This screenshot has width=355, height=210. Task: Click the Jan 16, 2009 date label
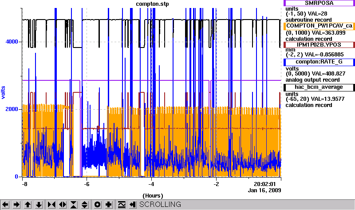point(264,190)
